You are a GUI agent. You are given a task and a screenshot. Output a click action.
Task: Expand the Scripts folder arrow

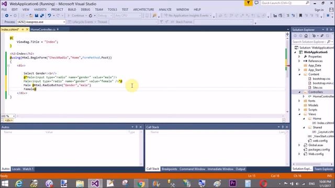[299, 110]
